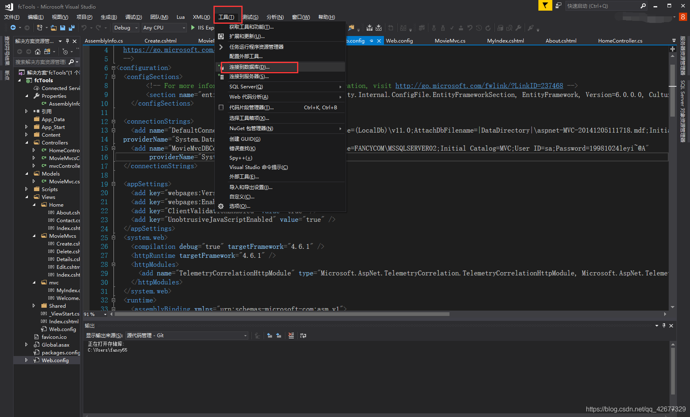Click the Go to Previous Message output icon
The image size is (690, 417).
(x=270, y=336)
